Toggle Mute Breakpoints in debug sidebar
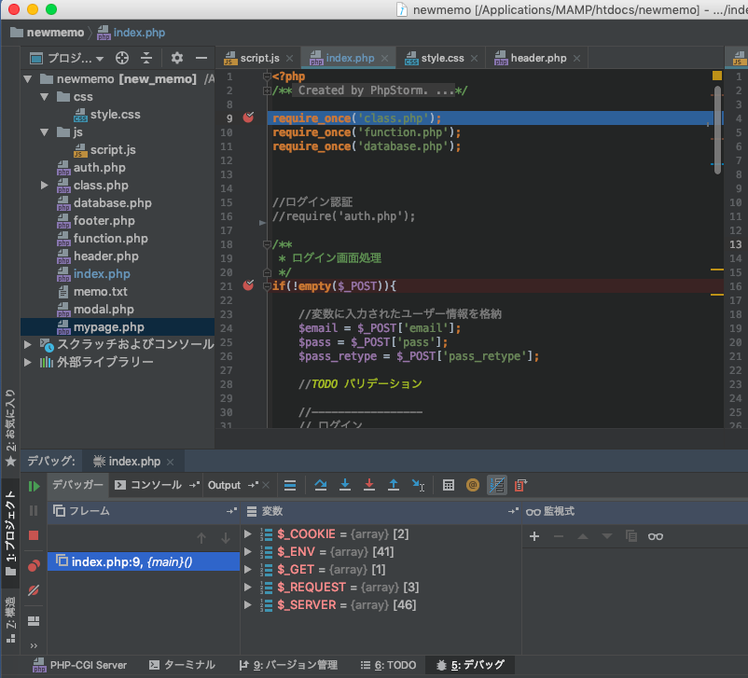 click(x=34, y=590)
